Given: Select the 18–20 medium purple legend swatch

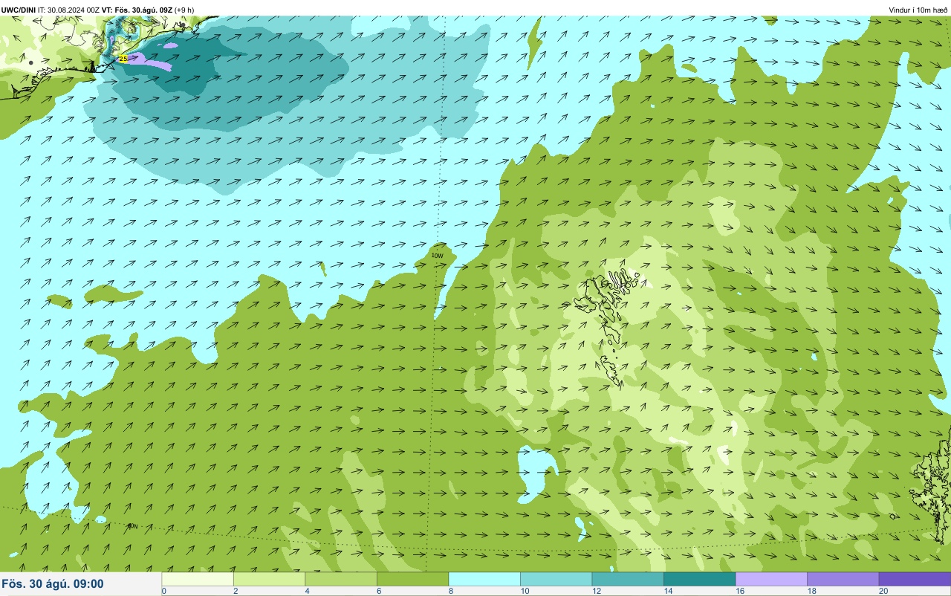Looking at the screenshot, I should coord(843,579).
